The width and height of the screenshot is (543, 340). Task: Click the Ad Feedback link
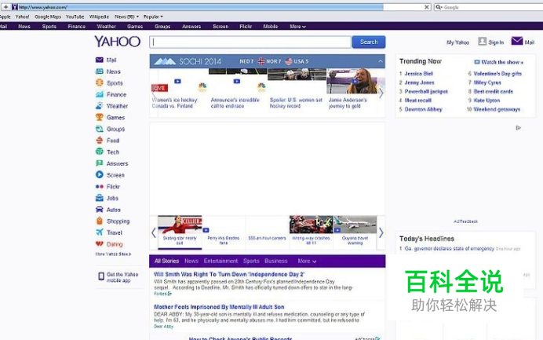click(465, 221)
